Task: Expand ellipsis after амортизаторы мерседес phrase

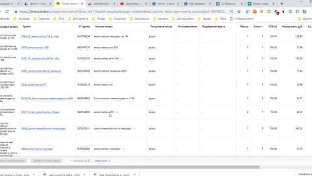Action: pyautogui.click(x=123, y=149)
